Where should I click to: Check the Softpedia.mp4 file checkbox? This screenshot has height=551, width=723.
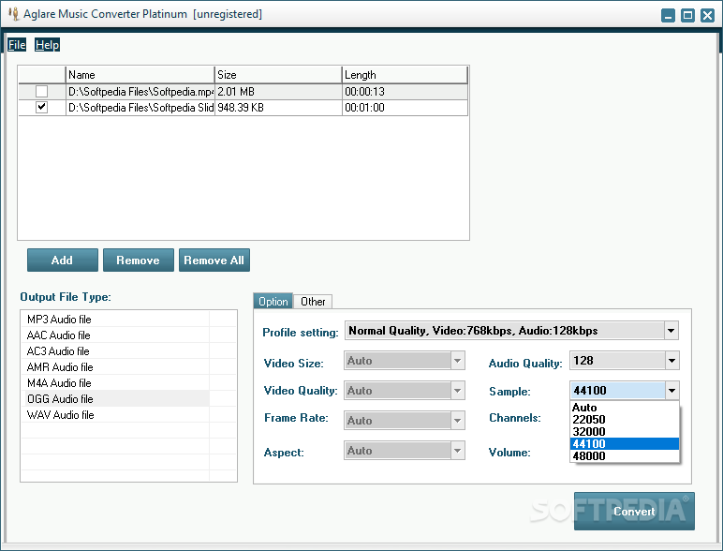pyautogui.click(x=41, y=92)
